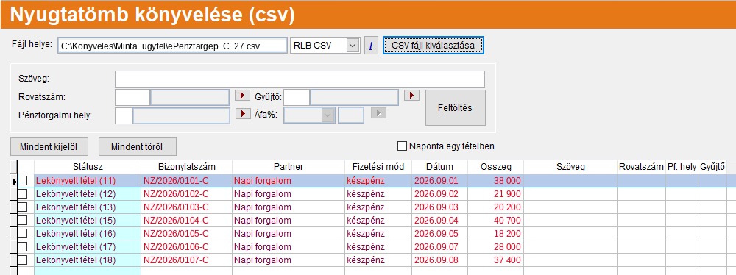Click the date cell 2026.09.01

[x=440, y=181]
